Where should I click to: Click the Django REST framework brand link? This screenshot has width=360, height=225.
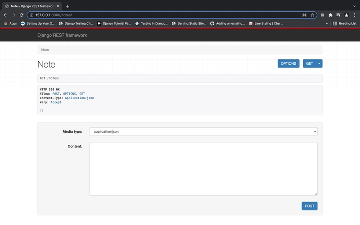pyautogui.click(x=62, y=35)
